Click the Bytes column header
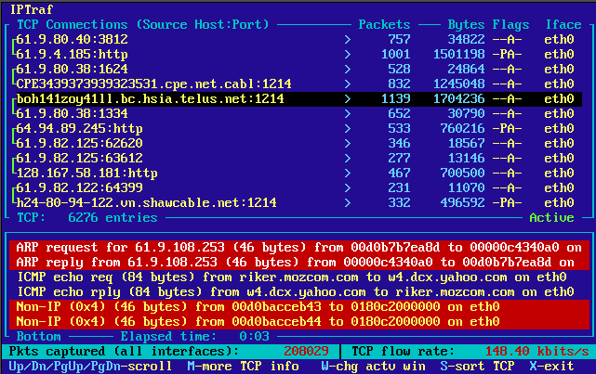The image size is (596, 374). click(x=466, y=24)
